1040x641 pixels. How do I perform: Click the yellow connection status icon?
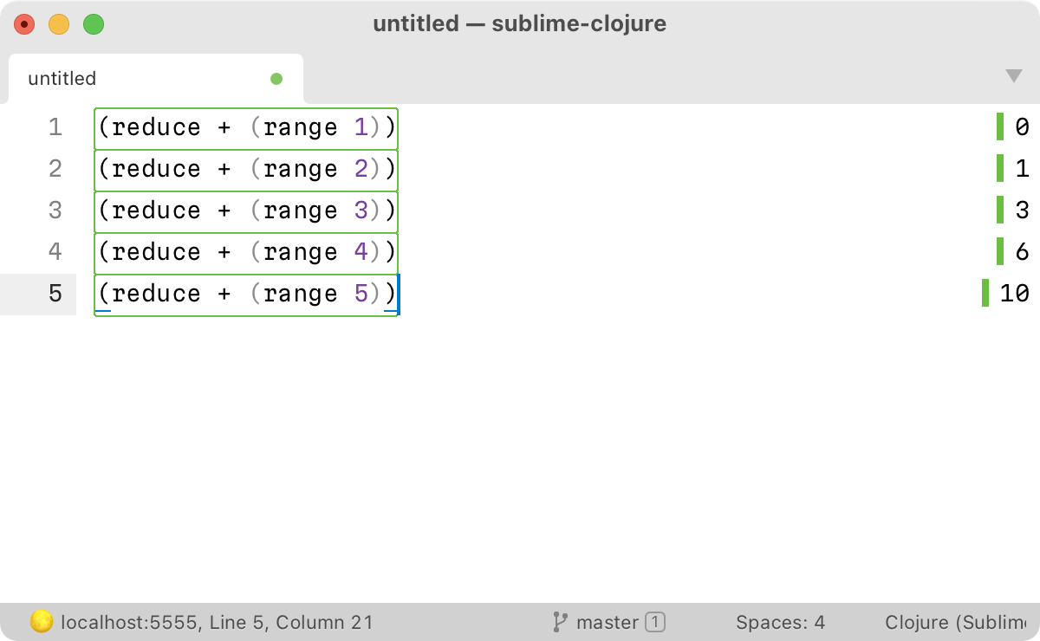42,621
